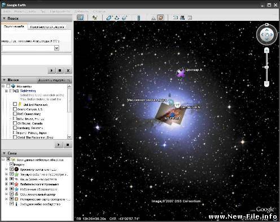Viewport: 280px width, 222px height.
Task: Toggle the Christ The Redeemer checkbox
Action: pos(15,137)
